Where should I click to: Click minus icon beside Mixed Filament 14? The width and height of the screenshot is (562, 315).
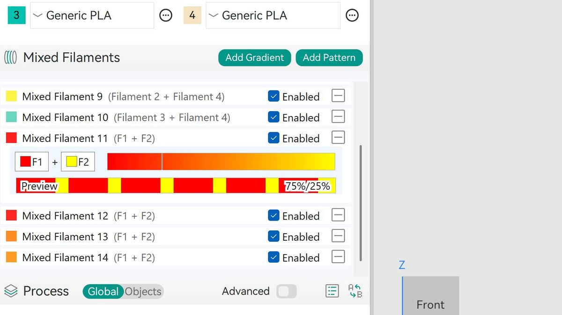click(x=338, y=257)
